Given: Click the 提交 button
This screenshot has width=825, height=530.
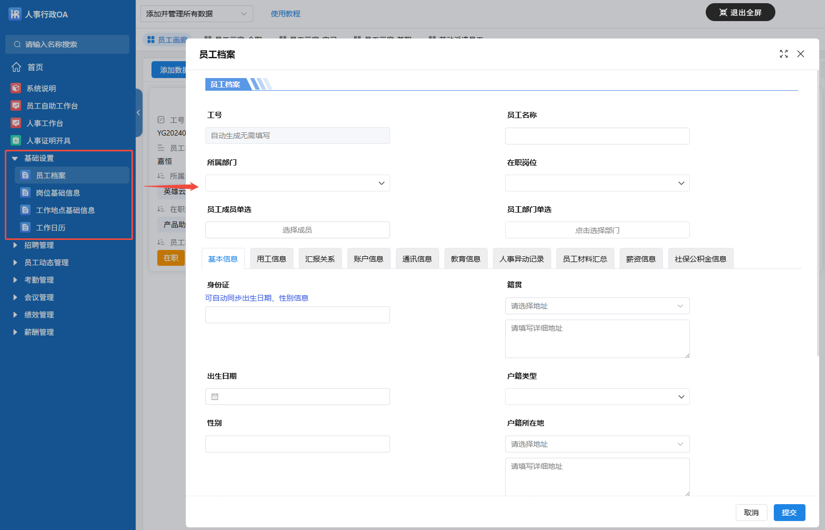Looking at the screenshot, I should (789, 513).
